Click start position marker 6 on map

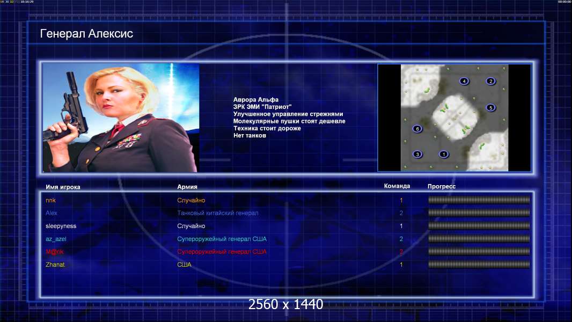click(417, 128)
